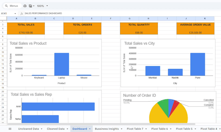
Task: Switch to the Pivot Table 5 tab
Action: pyautogui.click(x=184, y=129)
